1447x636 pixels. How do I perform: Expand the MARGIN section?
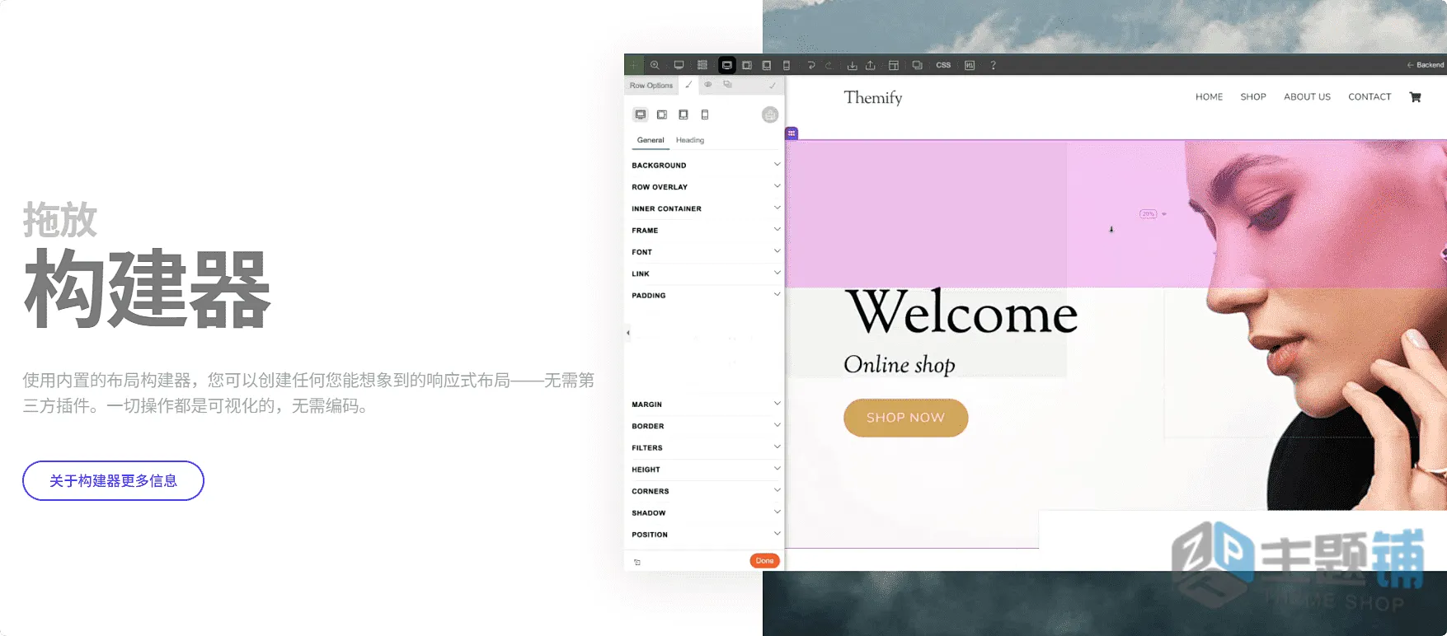(x=705, y=404)
